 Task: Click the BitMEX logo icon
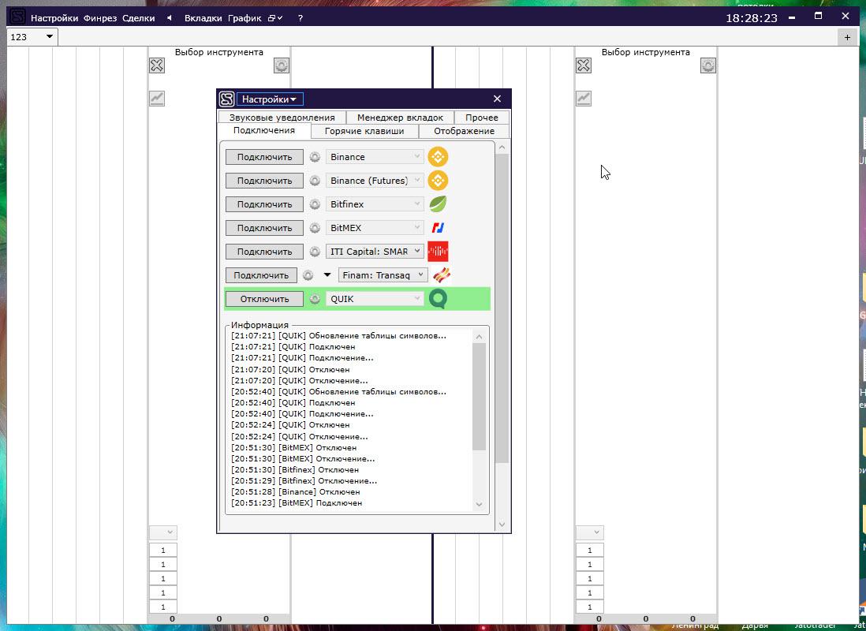(438, 228)
